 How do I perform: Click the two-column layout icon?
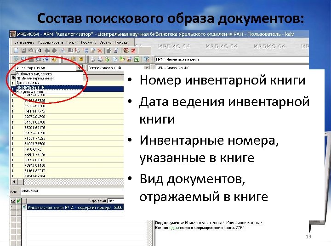tap(70, 51)
